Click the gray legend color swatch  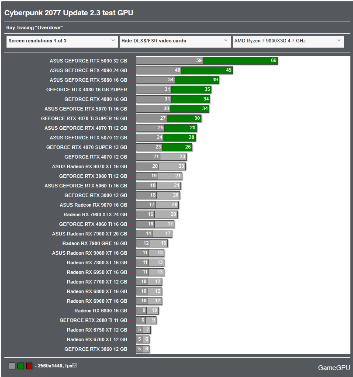pyautogui.click(x=12, y=366)
